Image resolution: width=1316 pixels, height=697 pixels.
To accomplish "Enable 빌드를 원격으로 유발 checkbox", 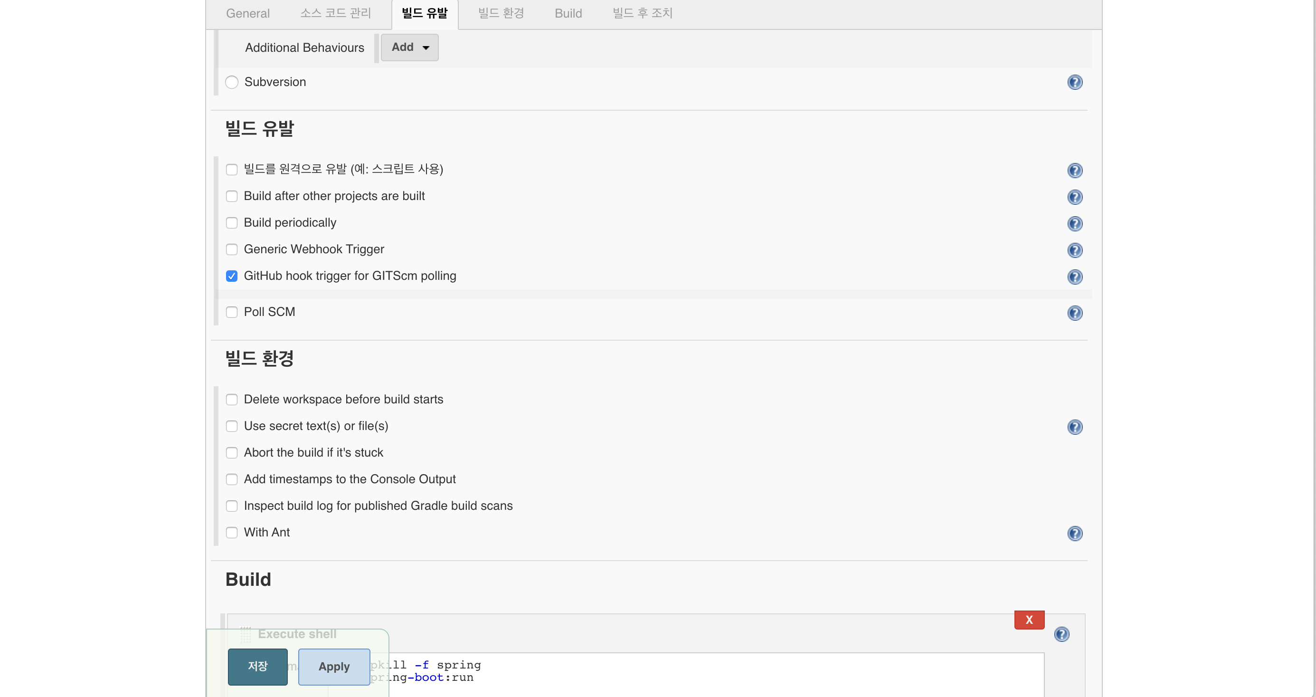I will point(231,169).
